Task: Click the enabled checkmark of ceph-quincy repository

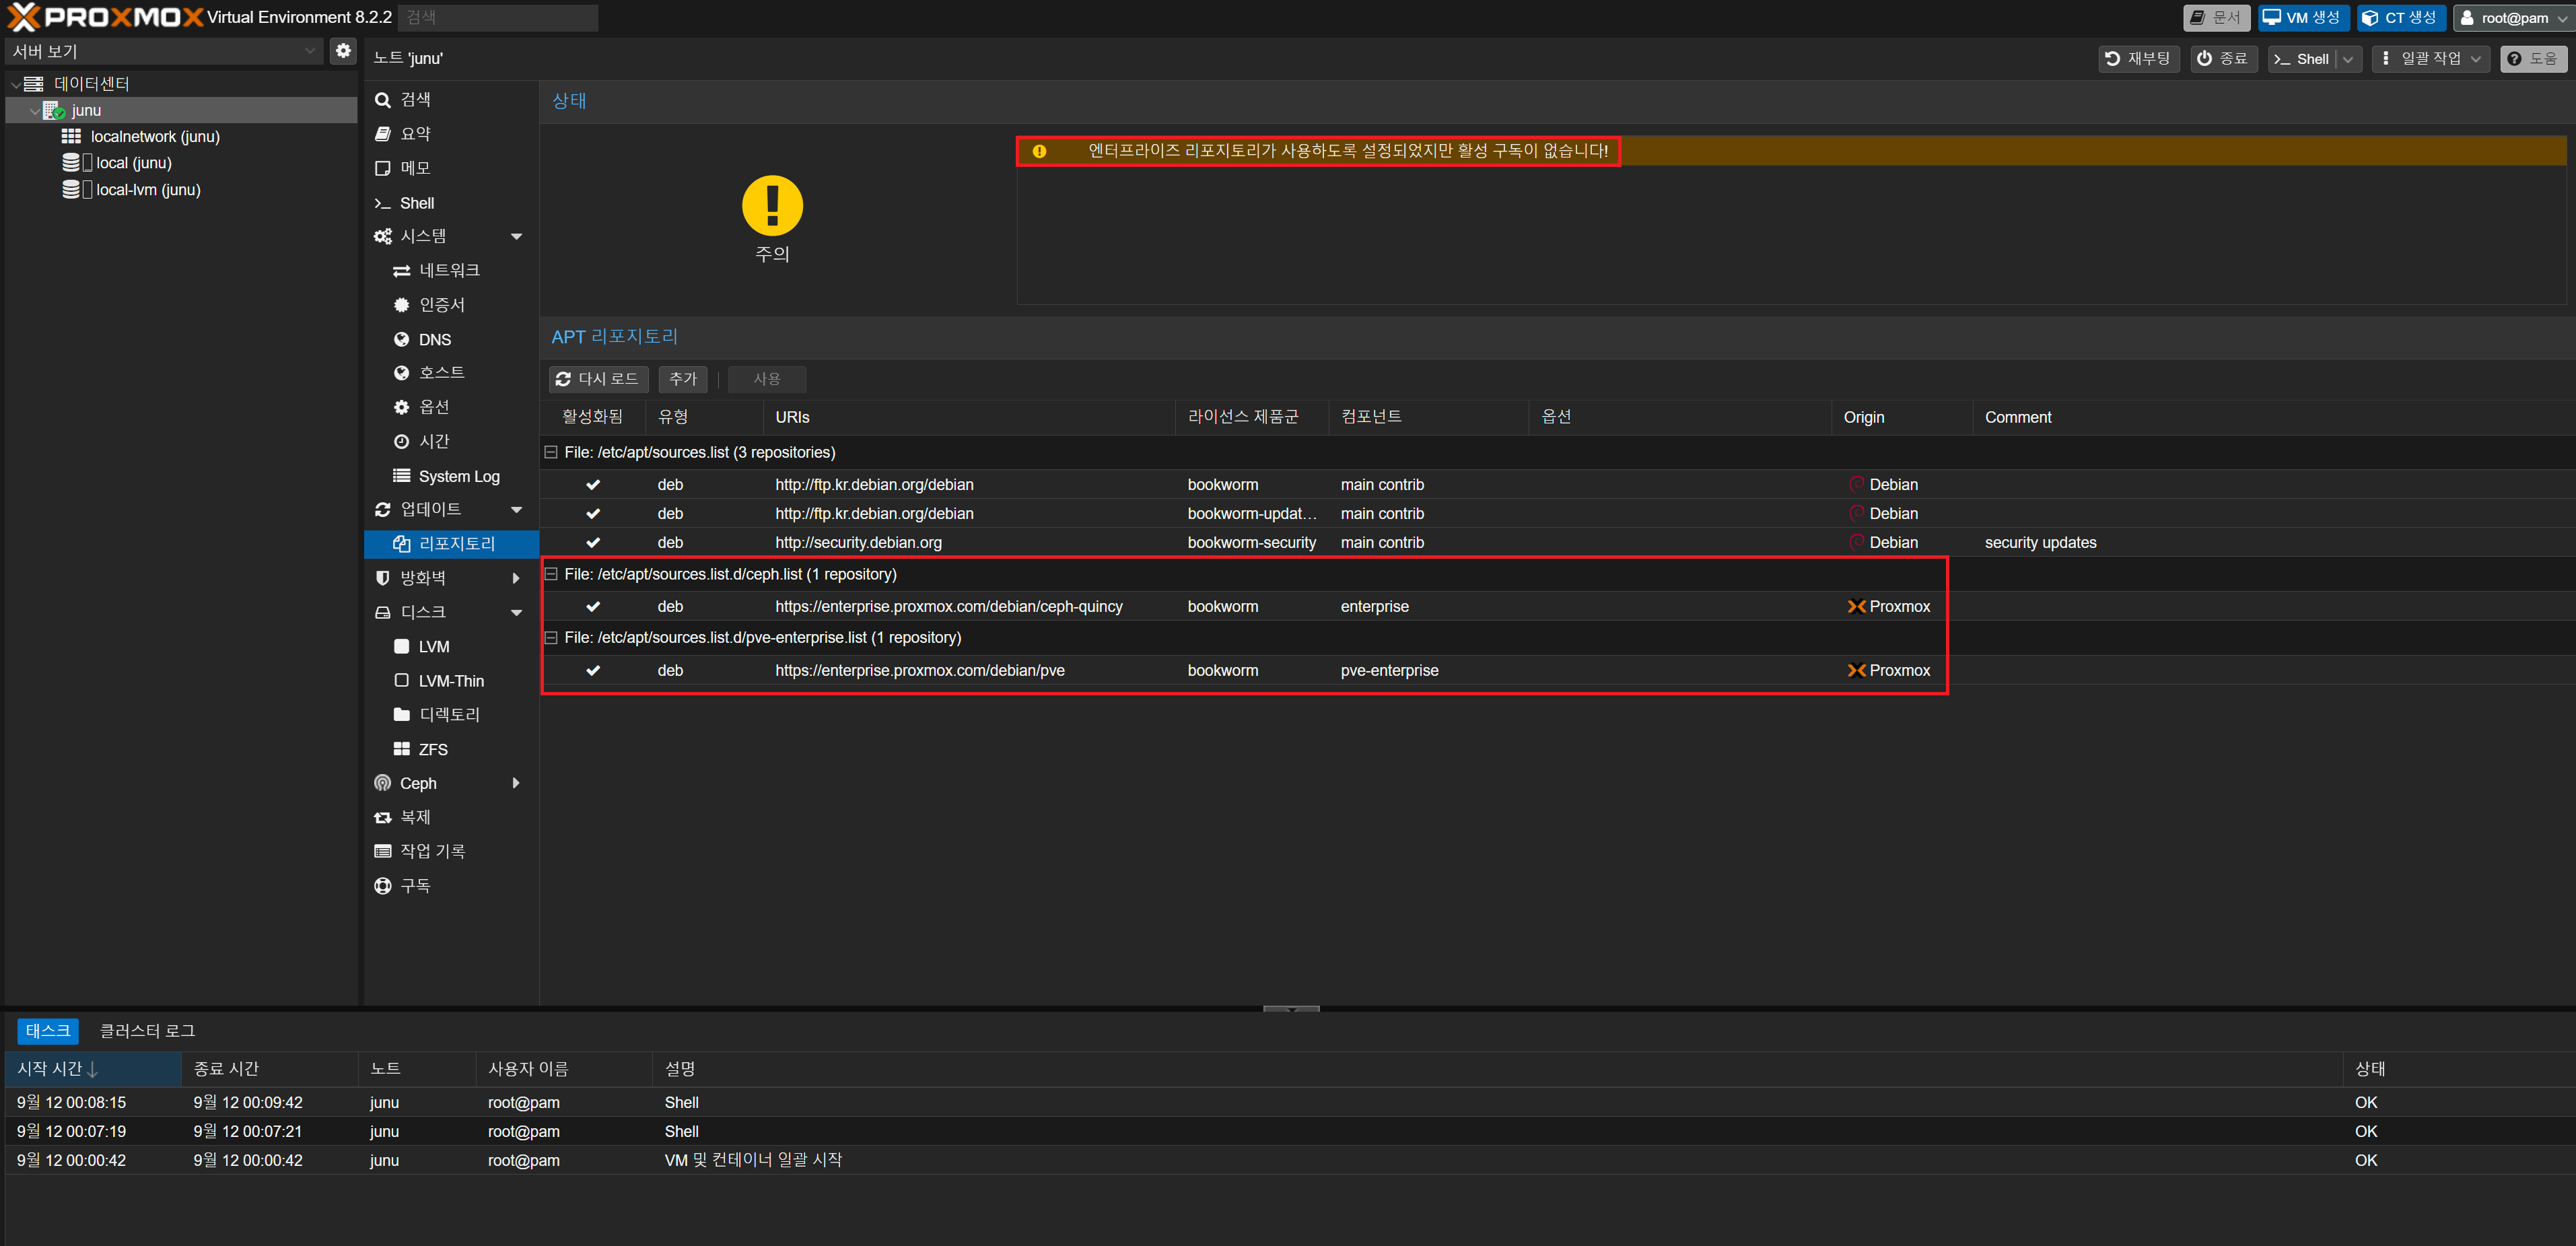Action: pos(593,607)
